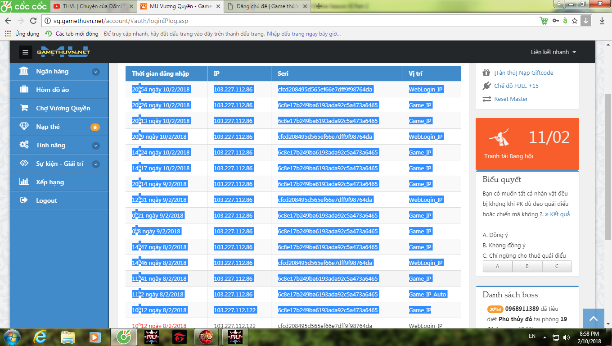
Task: Open the Kết quả poll results link
Action: (x=557, y=214)
